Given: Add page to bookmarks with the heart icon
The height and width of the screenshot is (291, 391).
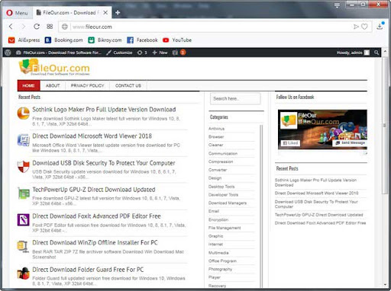Looking at the screenshot, I should [364, 27].
